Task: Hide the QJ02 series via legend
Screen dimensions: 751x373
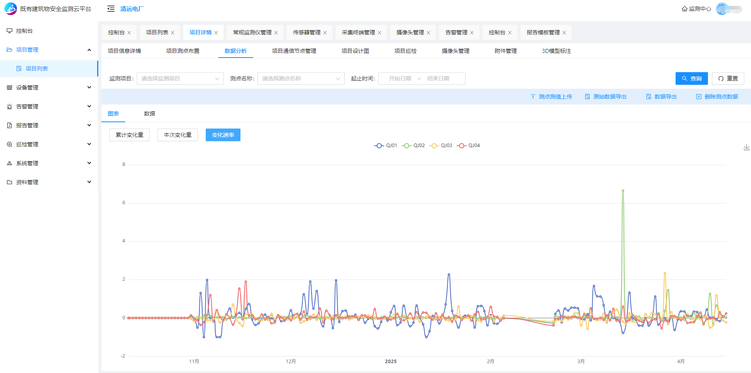Action: [413, 145]
